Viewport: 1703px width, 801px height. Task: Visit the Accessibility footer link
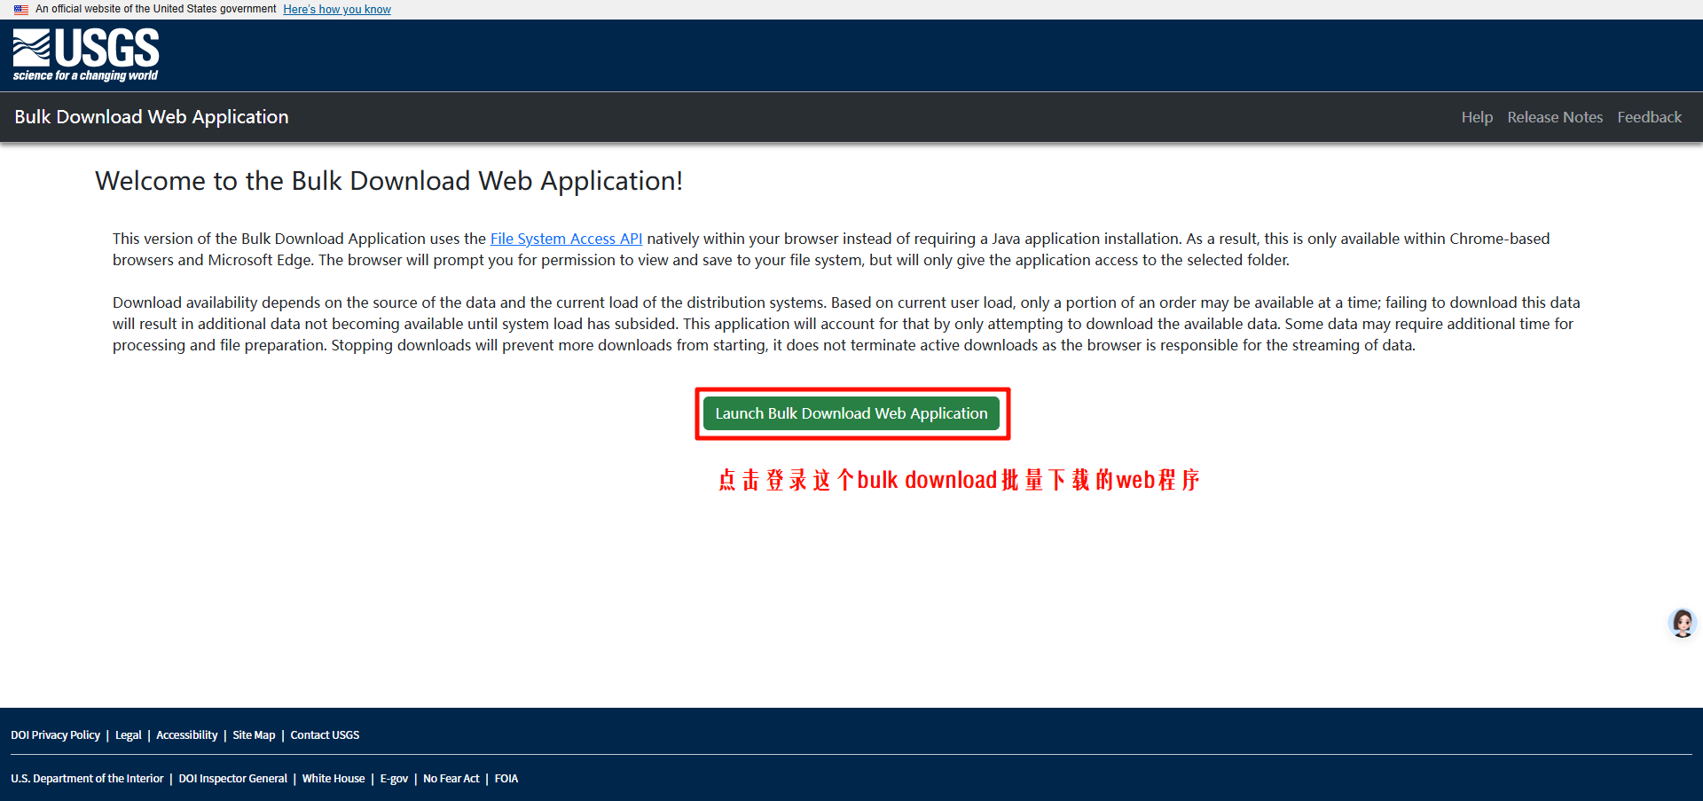click(187, 735)
